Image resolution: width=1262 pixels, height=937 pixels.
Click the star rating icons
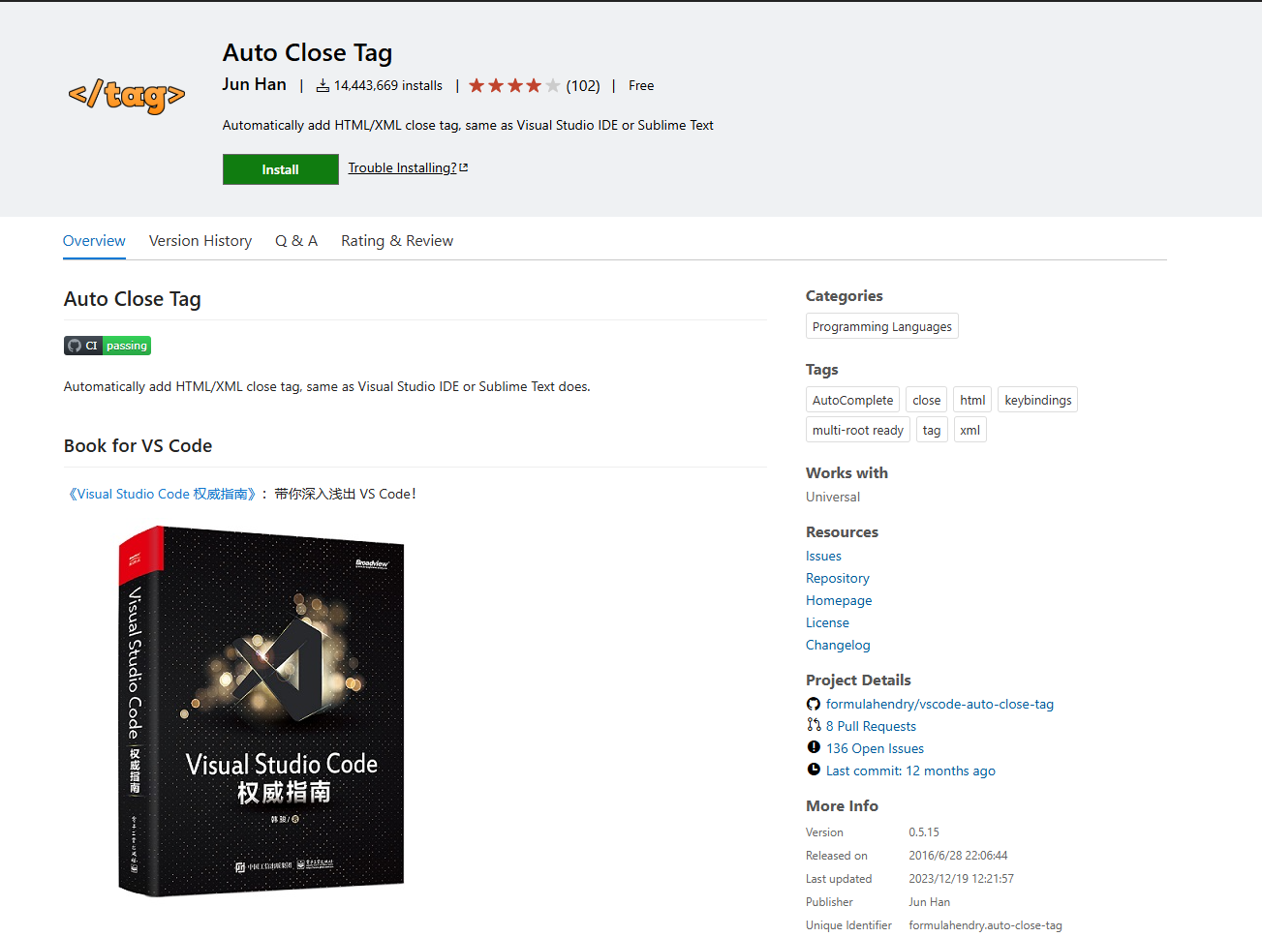(514, 85)
